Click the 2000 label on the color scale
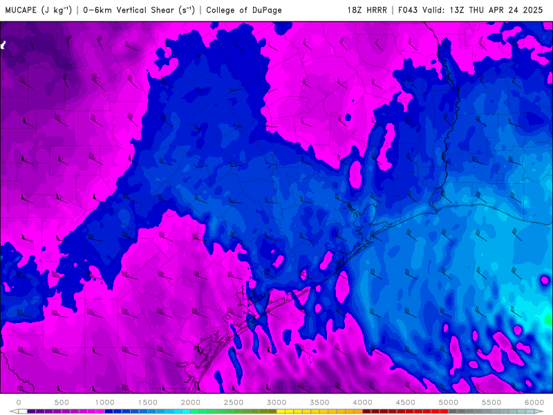553x415 pixels. [191, 403]
